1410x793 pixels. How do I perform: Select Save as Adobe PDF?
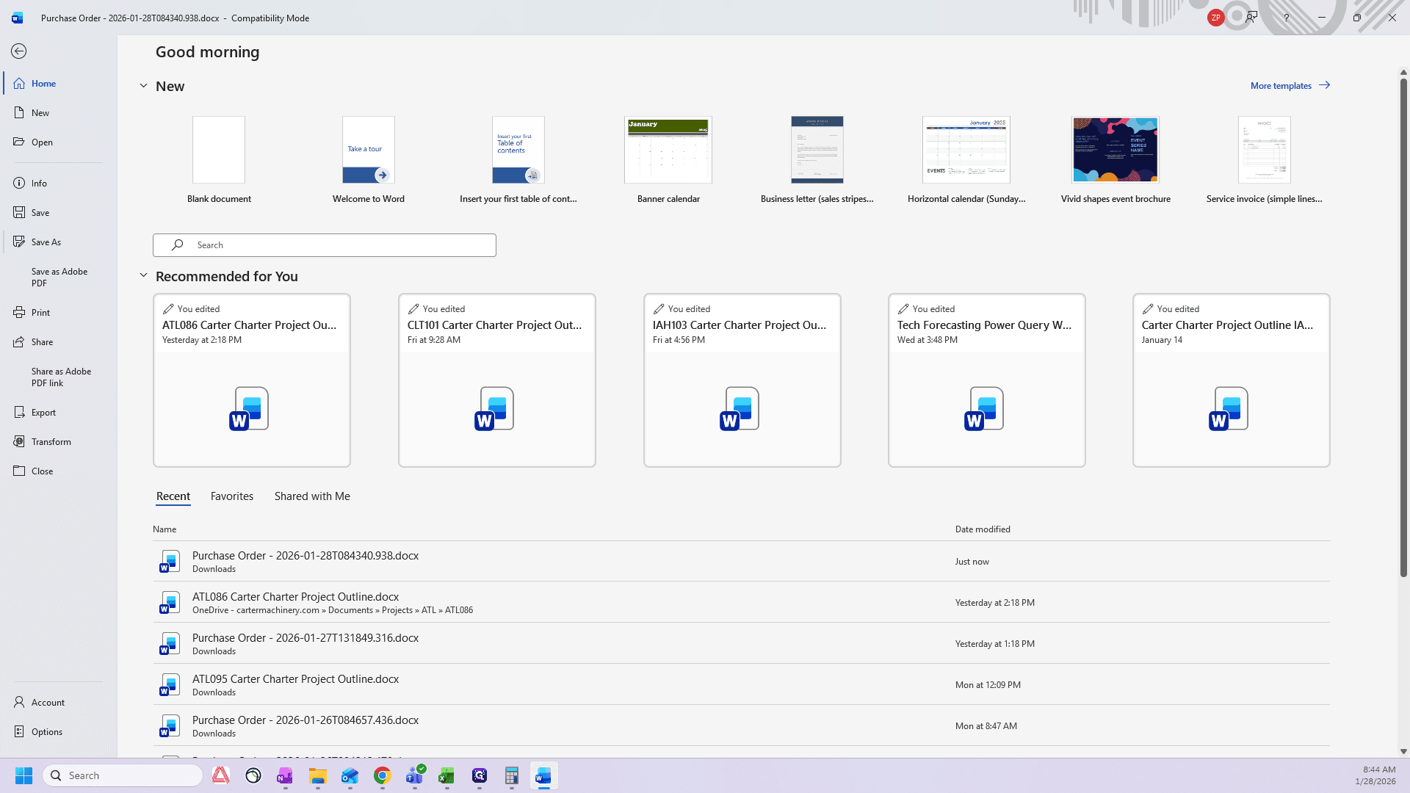tap(59, 277)
